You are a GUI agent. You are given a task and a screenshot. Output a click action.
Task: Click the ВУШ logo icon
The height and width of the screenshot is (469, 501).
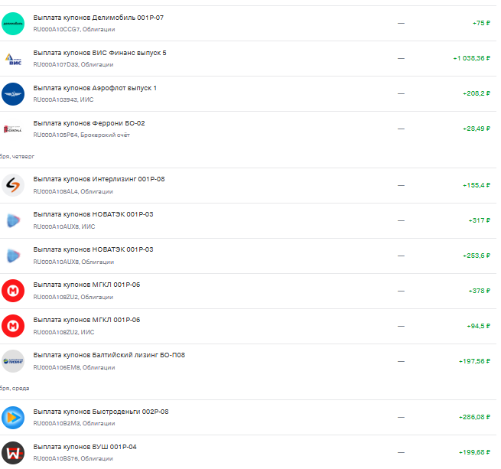(x=13, y=453)
